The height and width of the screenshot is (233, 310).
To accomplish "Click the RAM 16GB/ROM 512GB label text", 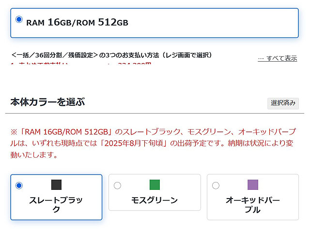I will point(77,22).
